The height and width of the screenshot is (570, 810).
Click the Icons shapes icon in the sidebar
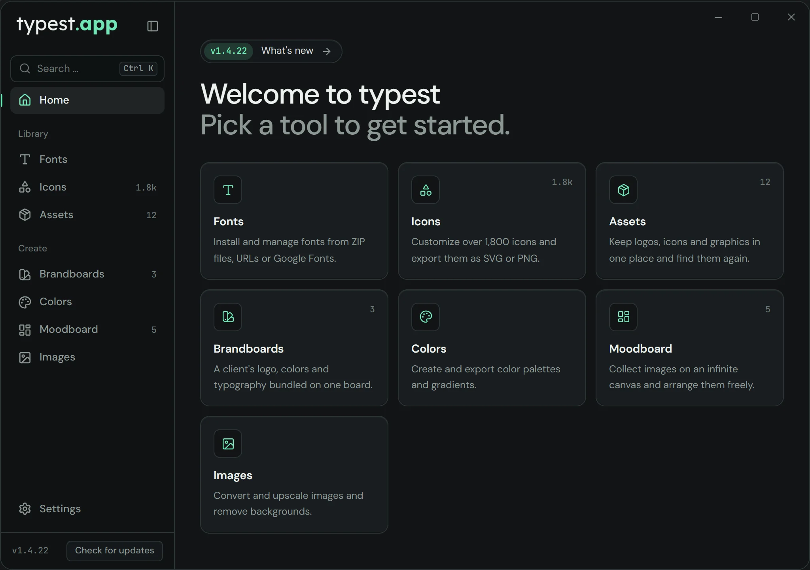25,187
